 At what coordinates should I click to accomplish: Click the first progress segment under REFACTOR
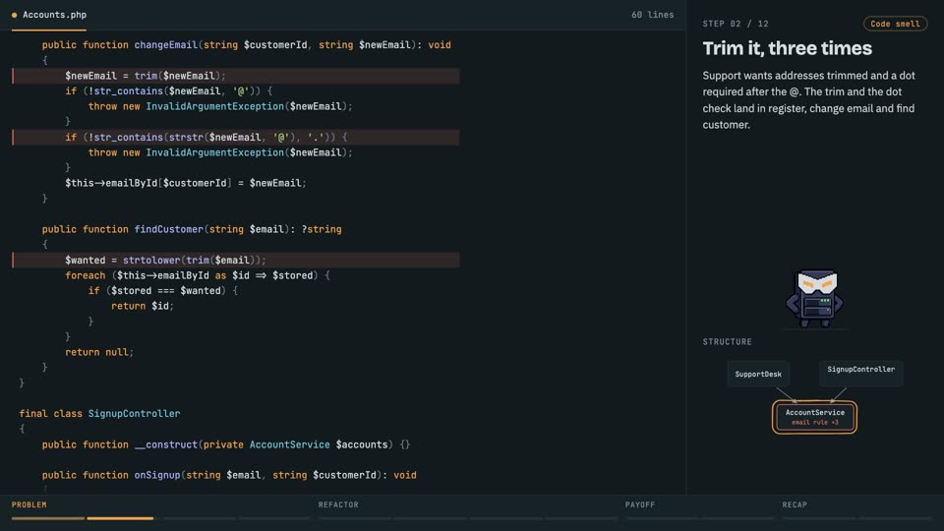tap(355, 518)
